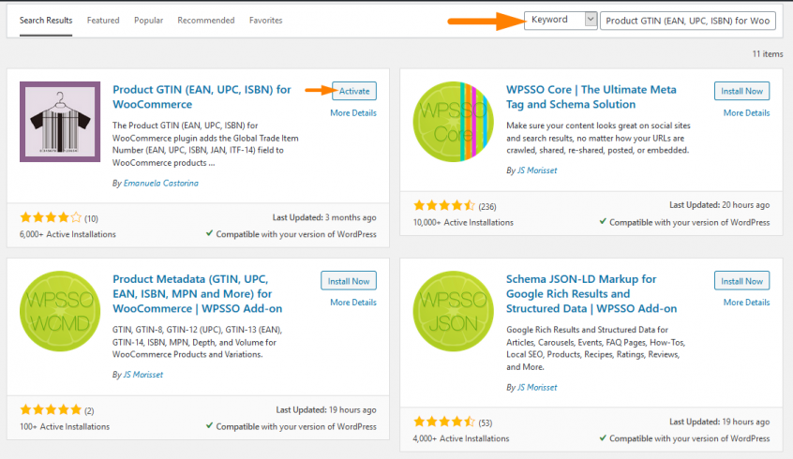The image size is (793, 459).
Task: Click Product Metadata's compatibility checkmark icon
Action: click(x=209, y=425)
